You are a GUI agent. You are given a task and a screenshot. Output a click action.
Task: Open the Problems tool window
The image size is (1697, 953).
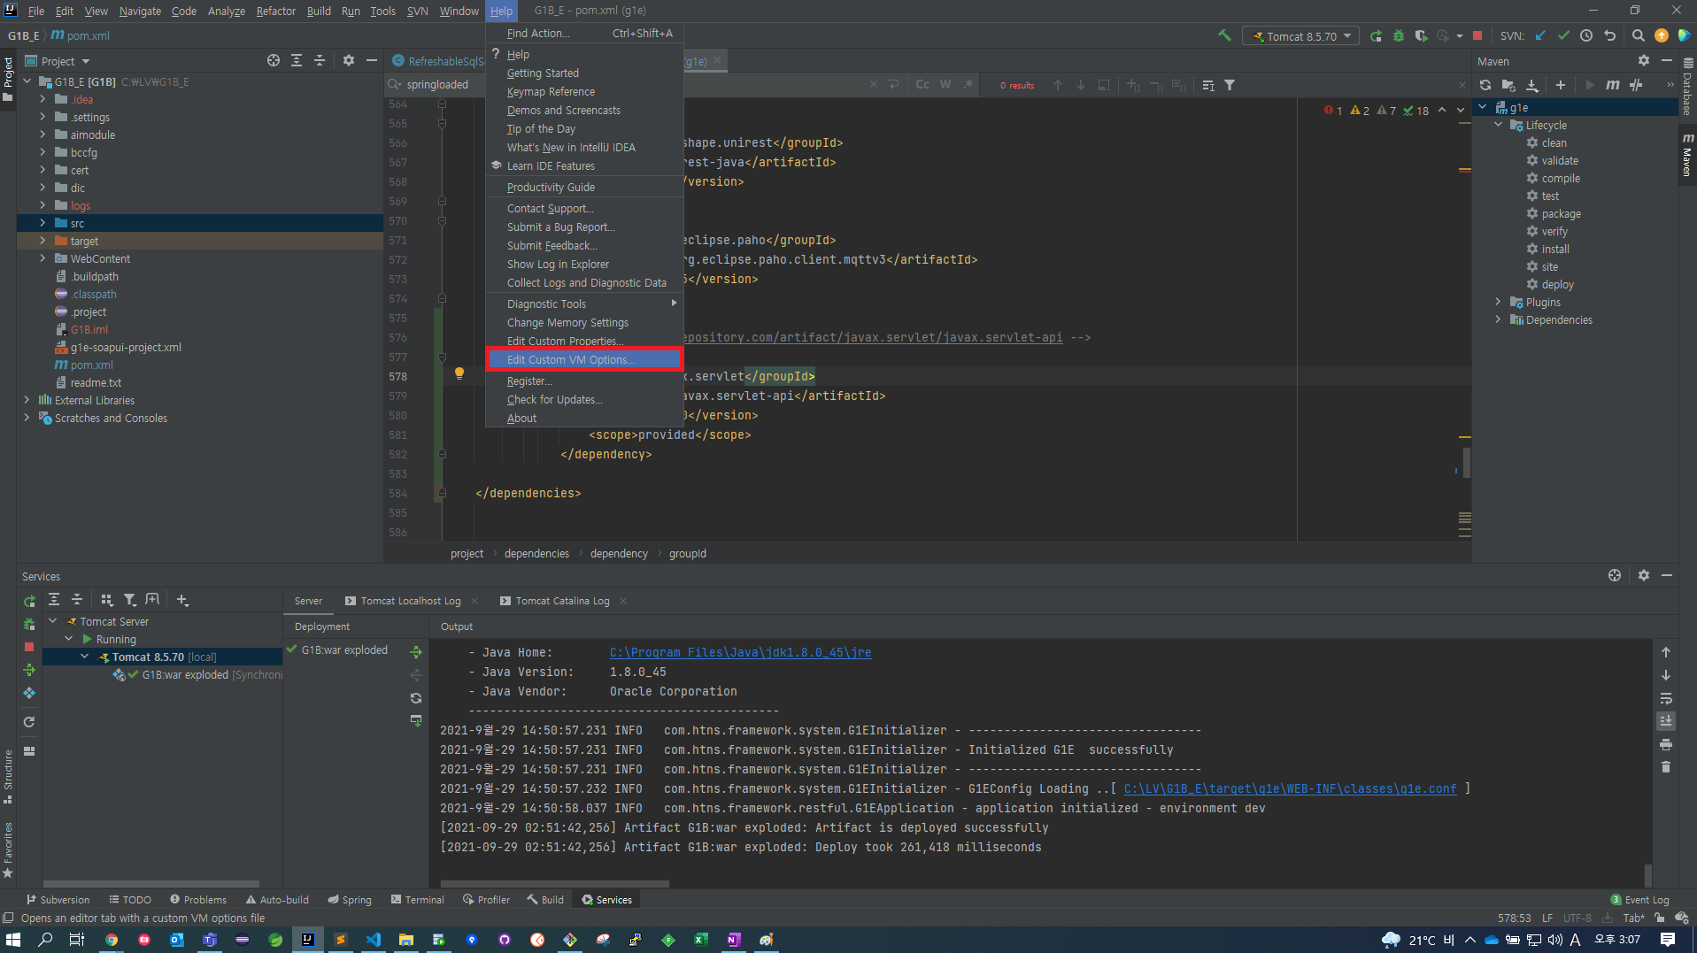[x=198, y=900]
